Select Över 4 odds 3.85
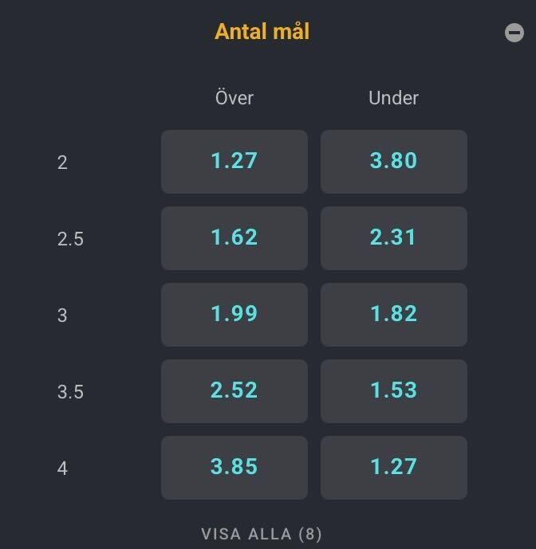This screenshot has height=549, width=536. [235, 468]
